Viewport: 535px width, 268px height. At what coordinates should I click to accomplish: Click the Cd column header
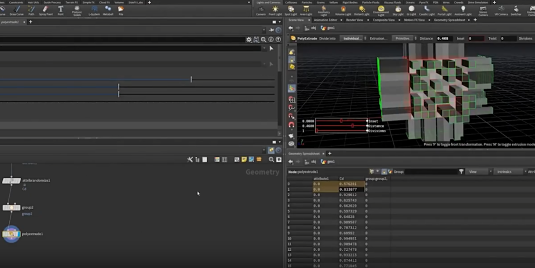tap(342, 179)
